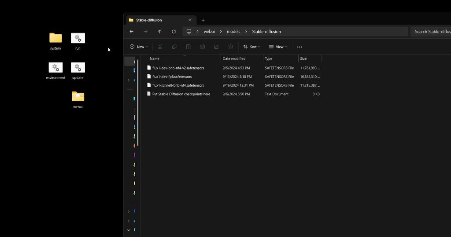This screenshot has height=237, width=451.
Task: Click the webui breadcrumb in address bar
Action: pos(209,32)
